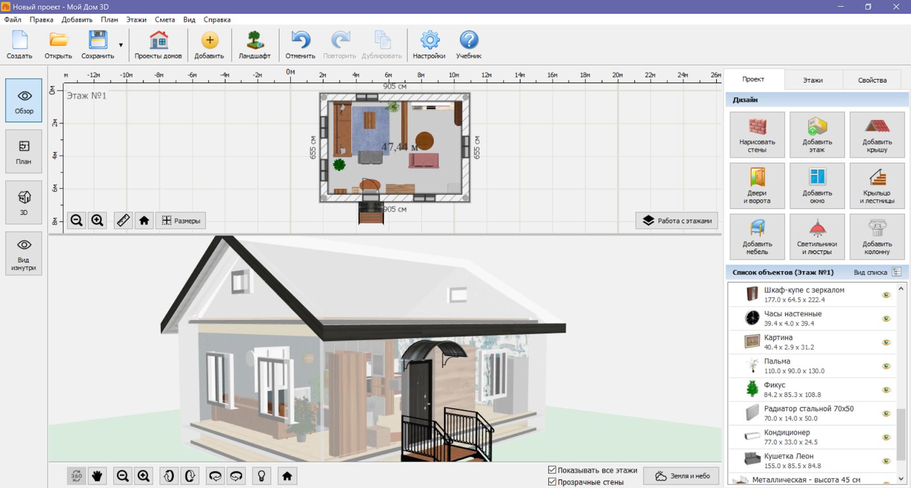Open the Работа с этажами menu
911x488 pixels.
pos(677,221)
